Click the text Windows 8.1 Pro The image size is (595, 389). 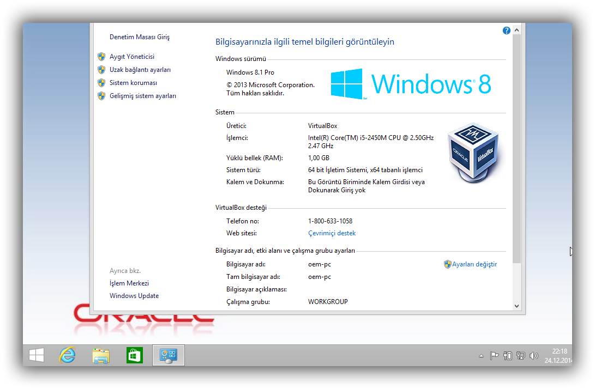250,72
